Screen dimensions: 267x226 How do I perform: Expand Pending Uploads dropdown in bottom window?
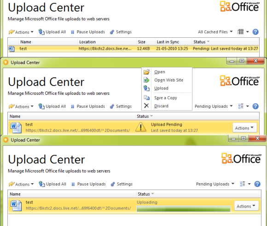(x=215, y=184)
